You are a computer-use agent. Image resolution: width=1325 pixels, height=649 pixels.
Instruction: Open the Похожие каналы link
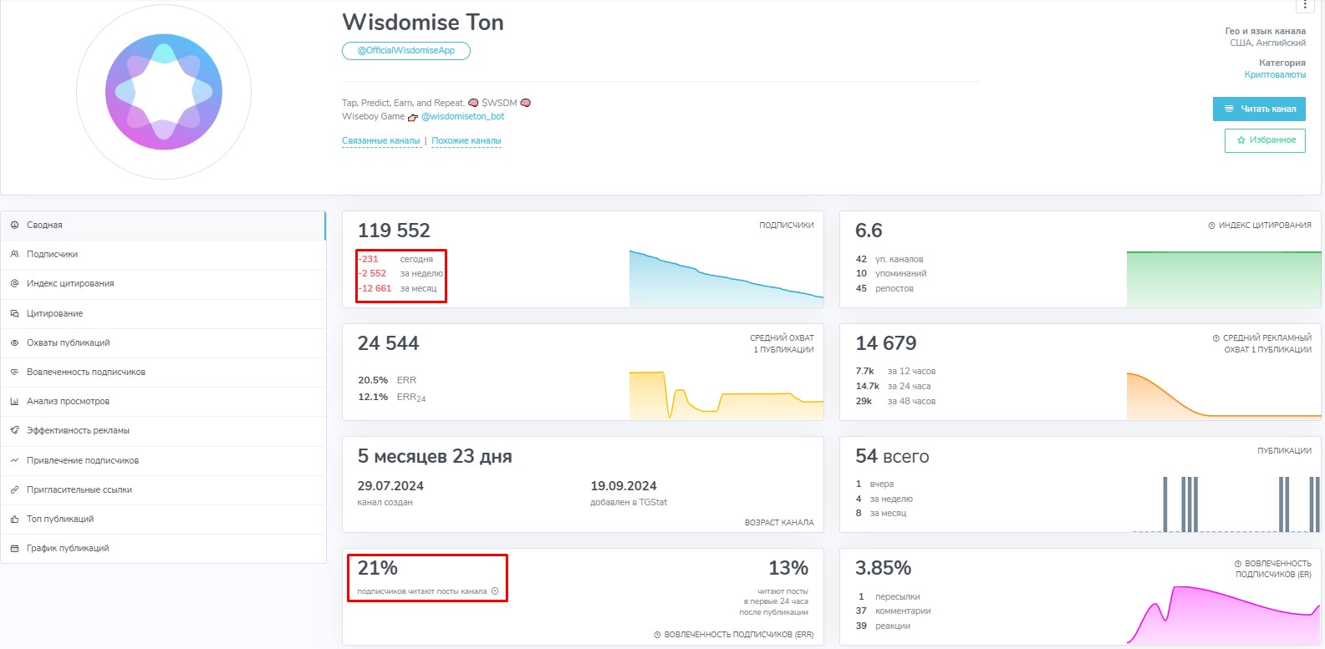coord(466,141)
